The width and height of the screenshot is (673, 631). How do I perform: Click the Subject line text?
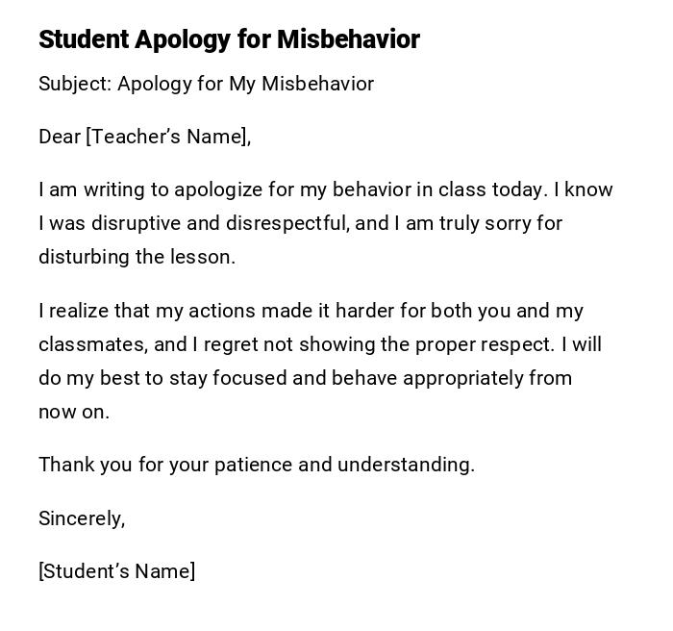coord(206,84)
